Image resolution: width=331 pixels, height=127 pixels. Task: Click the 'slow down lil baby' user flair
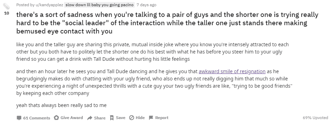point(99,5)
